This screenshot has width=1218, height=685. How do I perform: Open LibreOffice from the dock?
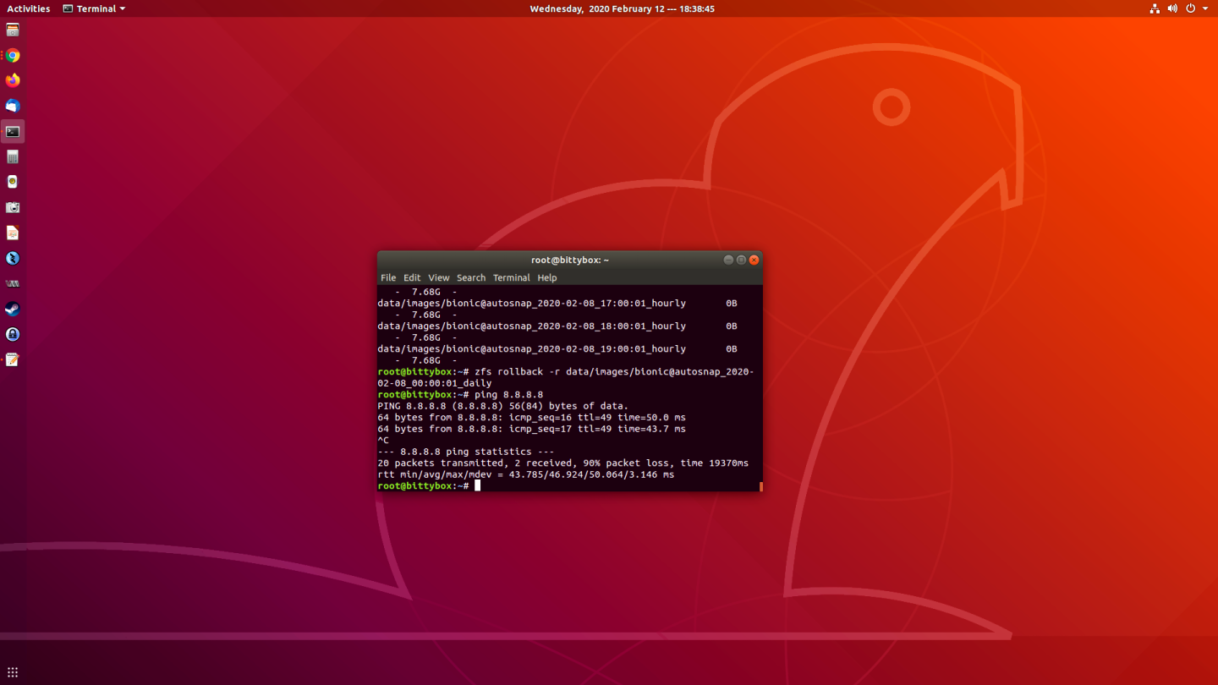(12, 233)
